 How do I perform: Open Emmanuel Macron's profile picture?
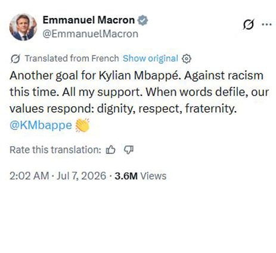(x=23, y=27)
